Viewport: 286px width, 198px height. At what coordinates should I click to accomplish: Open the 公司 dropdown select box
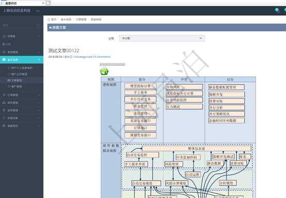point(162,38)
